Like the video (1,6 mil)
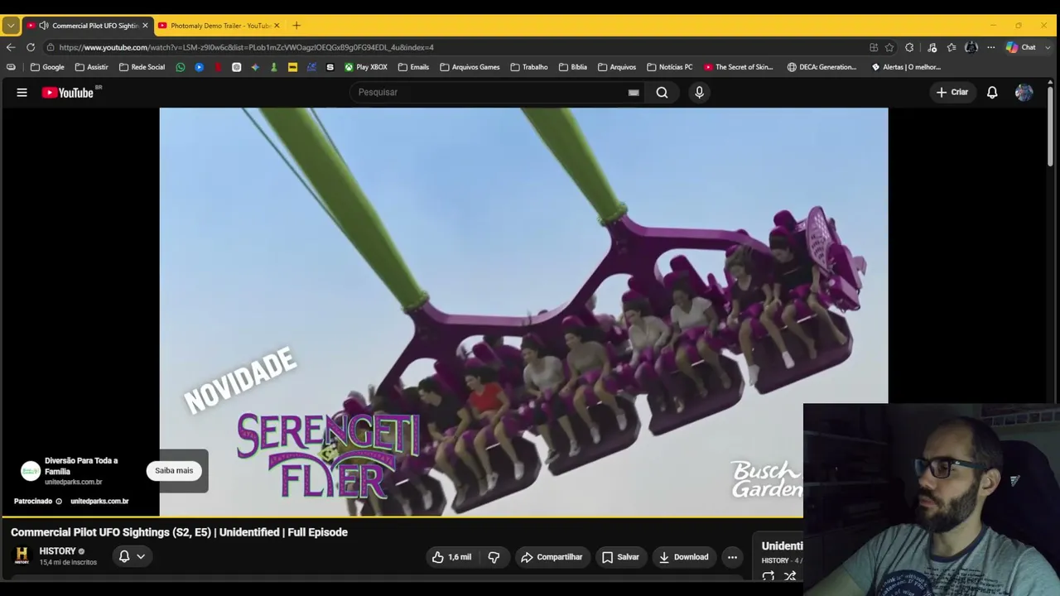Screen dimensions: 1060x596 click(451, 557)
